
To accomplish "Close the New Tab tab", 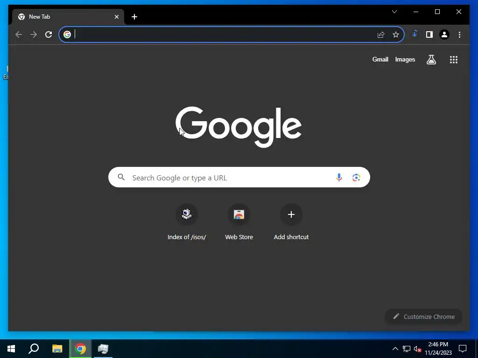I will coord(116,17).
